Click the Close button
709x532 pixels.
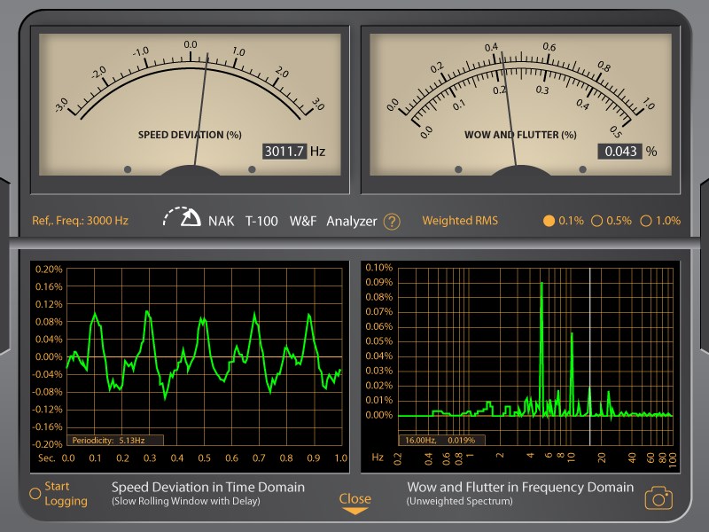tap(355, 498)
